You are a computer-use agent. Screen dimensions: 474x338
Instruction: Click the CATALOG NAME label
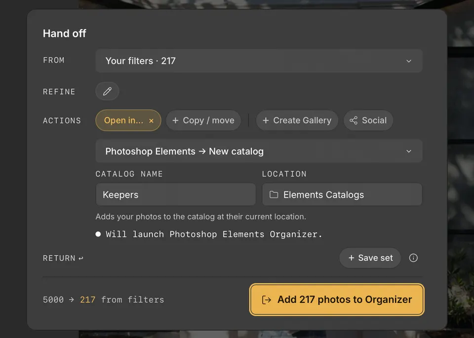pyautogui.click(x=129, y=174)
